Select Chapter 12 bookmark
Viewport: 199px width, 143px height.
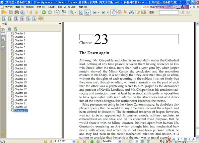click(21, 72)
